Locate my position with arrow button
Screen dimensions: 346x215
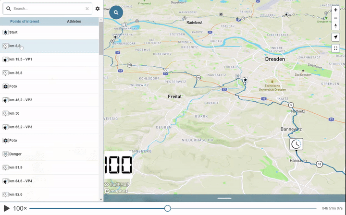(x=335, y=37)
